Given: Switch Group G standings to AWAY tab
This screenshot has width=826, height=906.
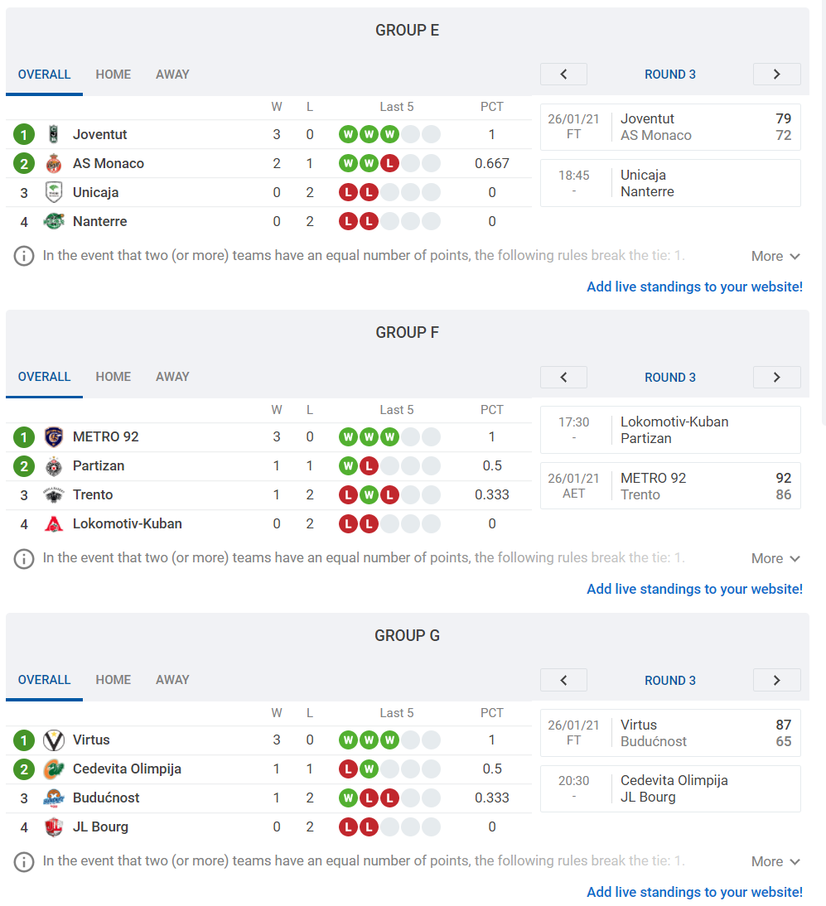Looking at the screenshot, I should [172, 679].
